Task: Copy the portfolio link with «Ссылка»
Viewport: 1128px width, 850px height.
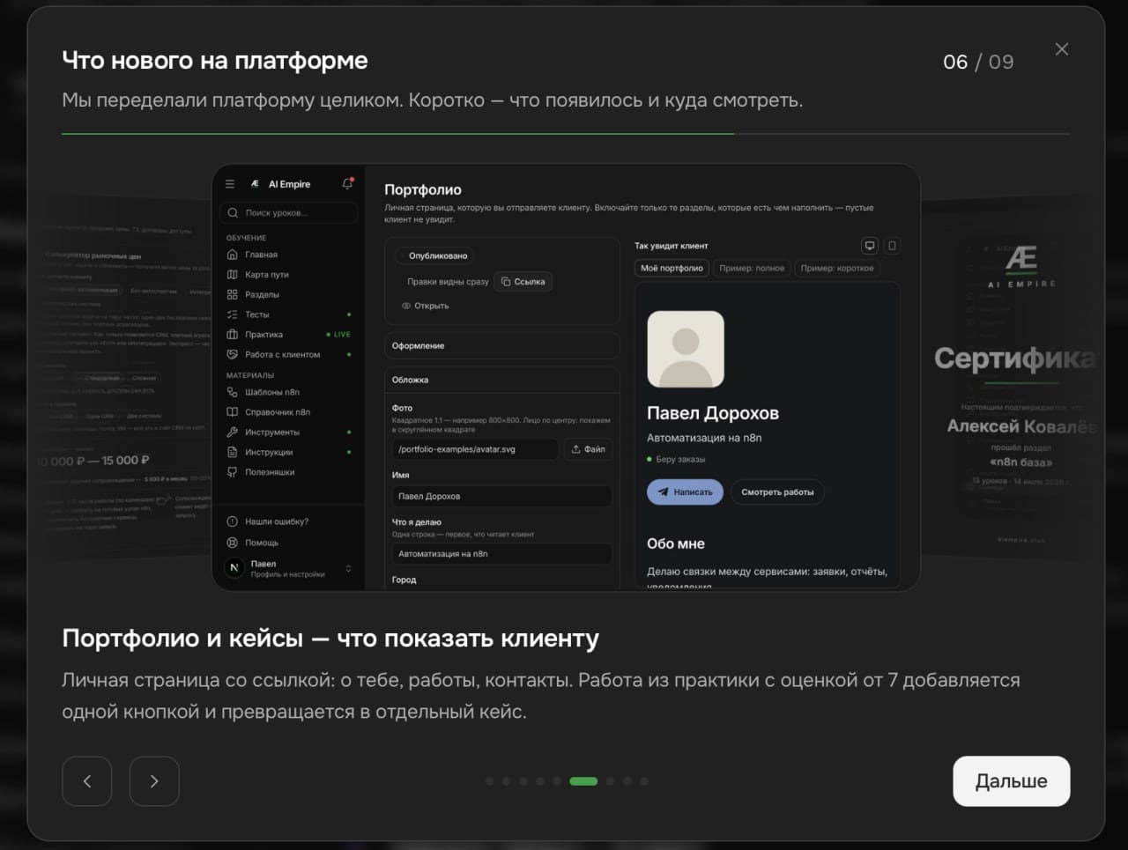Action: (x=523, y=282)
